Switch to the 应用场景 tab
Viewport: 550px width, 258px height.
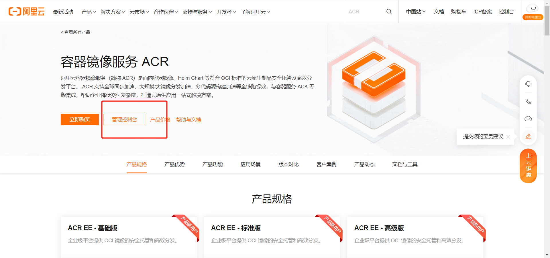[x=251, y=164]
